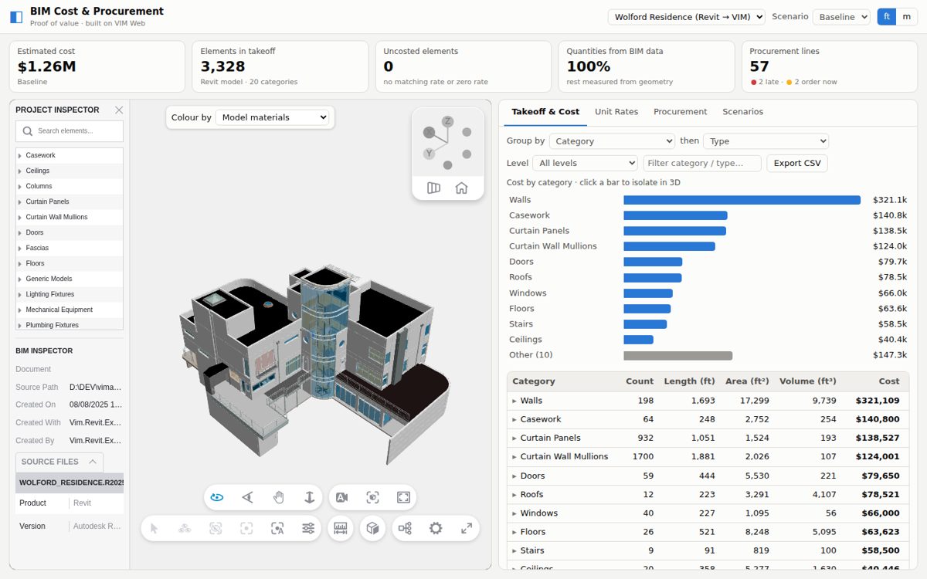Open the Colour by Model materials dropdown
The image size is (927, 579).
click(x=272, y=117)
